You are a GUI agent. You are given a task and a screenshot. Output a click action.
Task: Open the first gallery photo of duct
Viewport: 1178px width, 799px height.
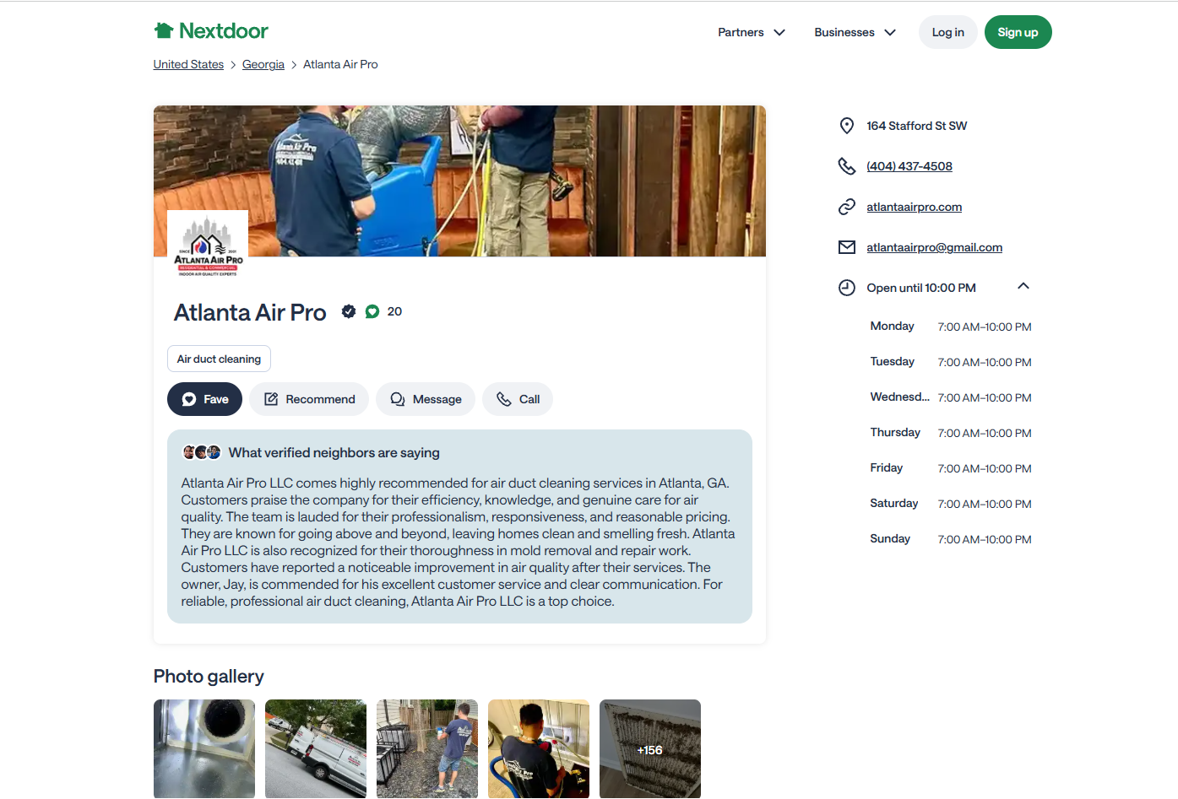204,748
